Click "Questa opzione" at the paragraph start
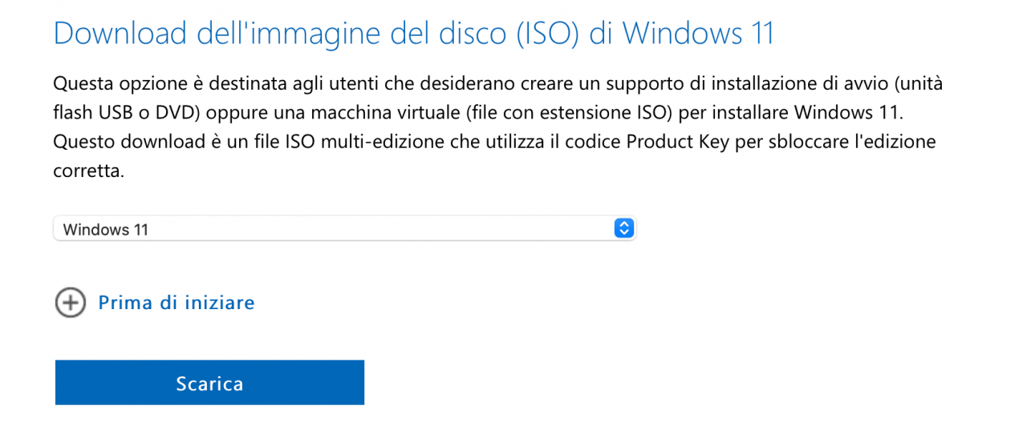 [x=109, y=83]
